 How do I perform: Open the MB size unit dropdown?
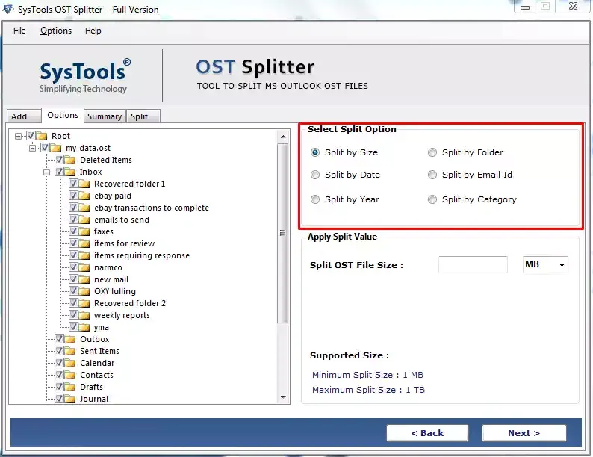pyautogui.click(x=545, y=264)
